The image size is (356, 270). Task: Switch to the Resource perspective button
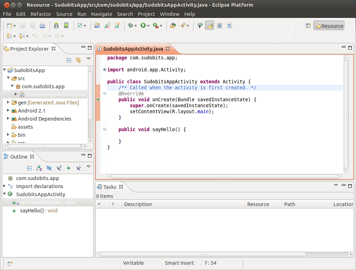[x=329, y=26]
